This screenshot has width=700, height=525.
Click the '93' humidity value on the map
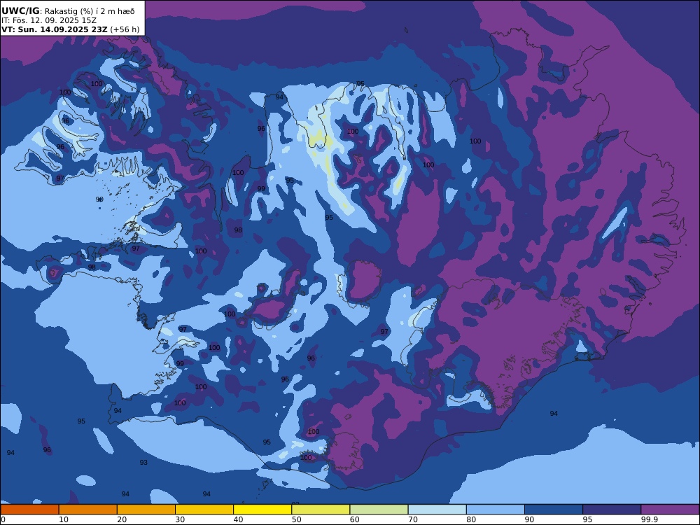[x=143, y=463]
